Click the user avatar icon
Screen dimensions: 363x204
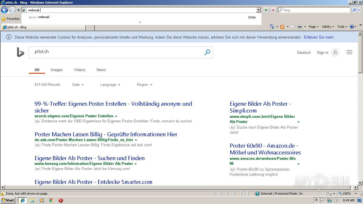click(x=335, y=52)
